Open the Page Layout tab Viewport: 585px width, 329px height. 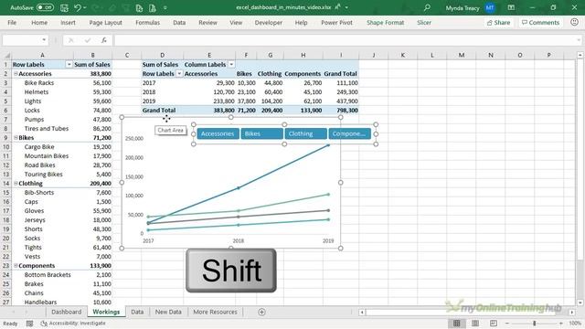pos(106,22)
